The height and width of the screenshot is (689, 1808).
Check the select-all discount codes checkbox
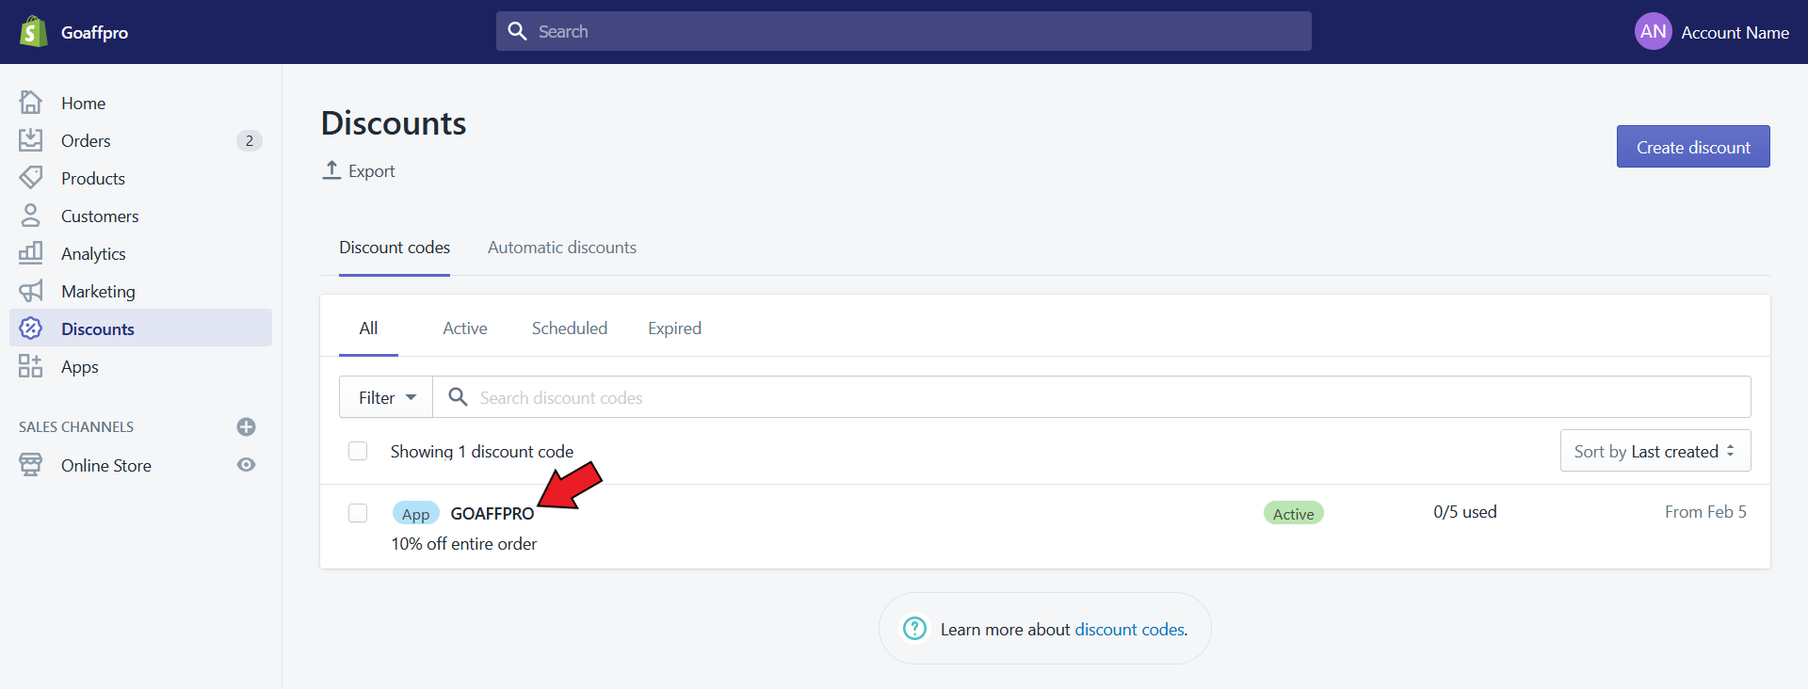pos(358,451)
